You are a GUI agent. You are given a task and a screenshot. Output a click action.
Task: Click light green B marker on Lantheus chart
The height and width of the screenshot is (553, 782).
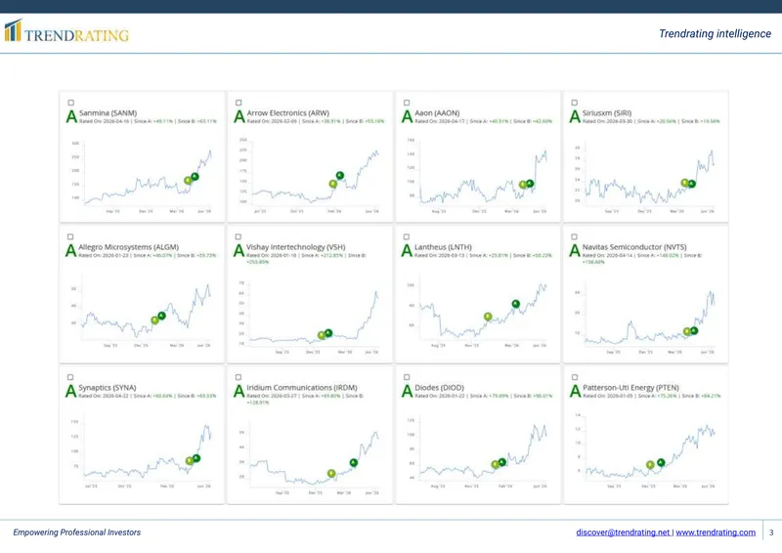click(x=488, y=317)
